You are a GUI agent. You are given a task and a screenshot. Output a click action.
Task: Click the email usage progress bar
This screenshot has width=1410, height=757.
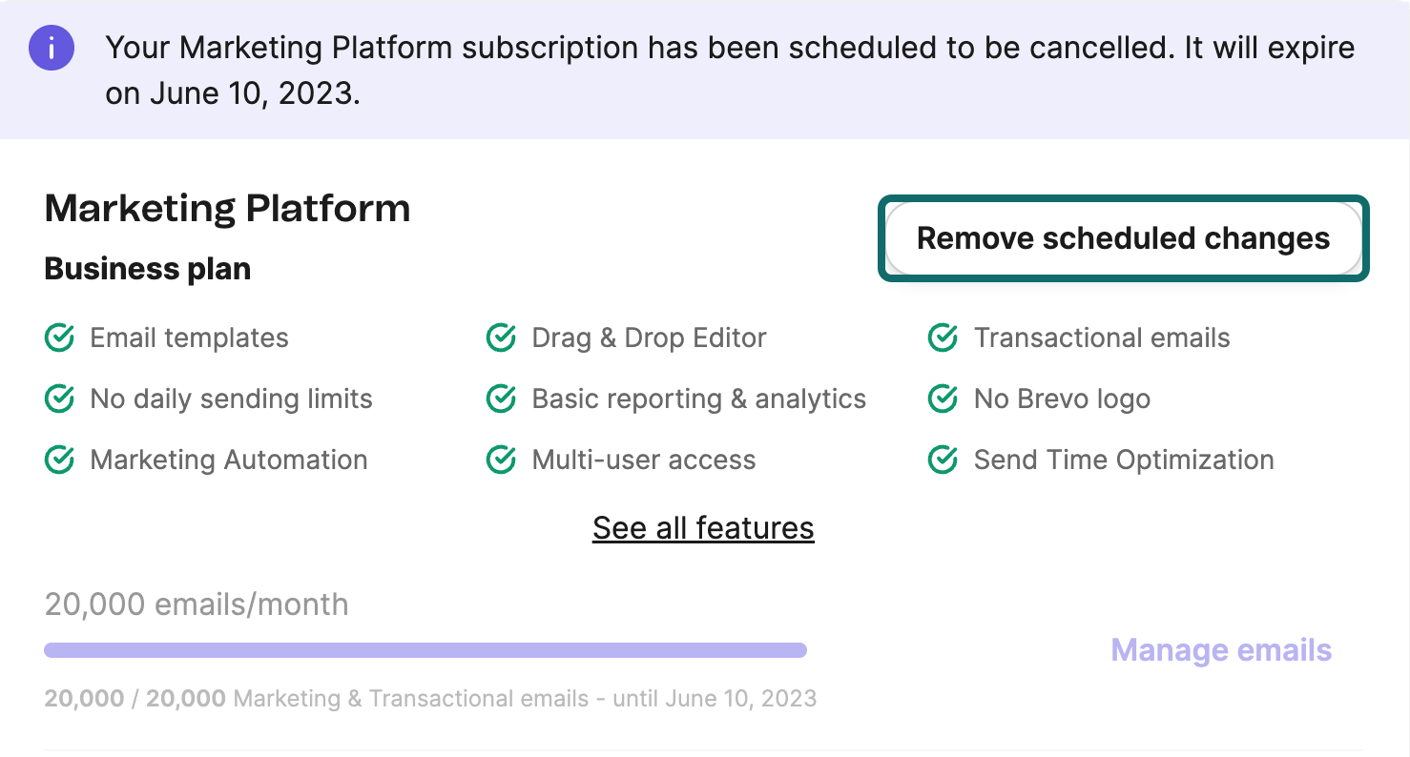coord(425,649)
